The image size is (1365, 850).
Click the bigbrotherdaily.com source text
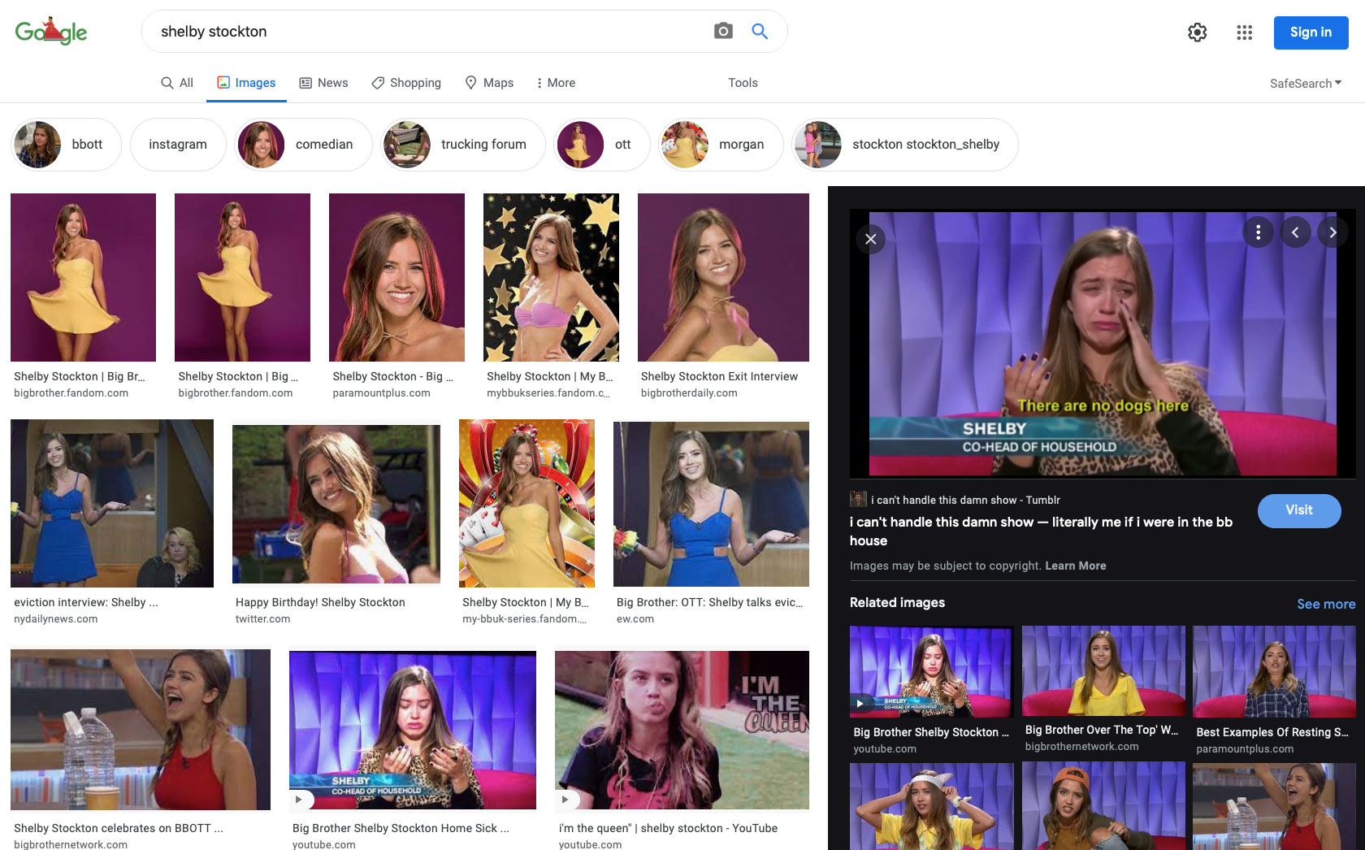click(689, 392)
